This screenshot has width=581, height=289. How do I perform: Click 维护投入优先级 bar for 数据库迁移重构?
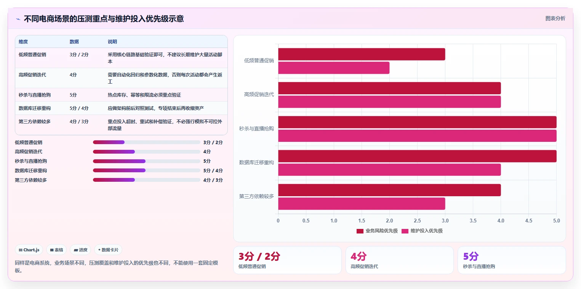coord(389,170)
